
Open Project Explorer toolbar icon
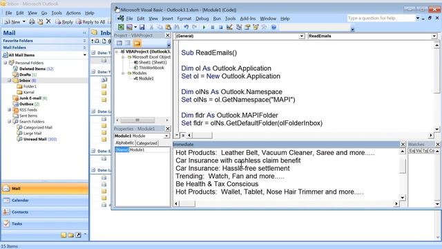click(x=239, y=27)
